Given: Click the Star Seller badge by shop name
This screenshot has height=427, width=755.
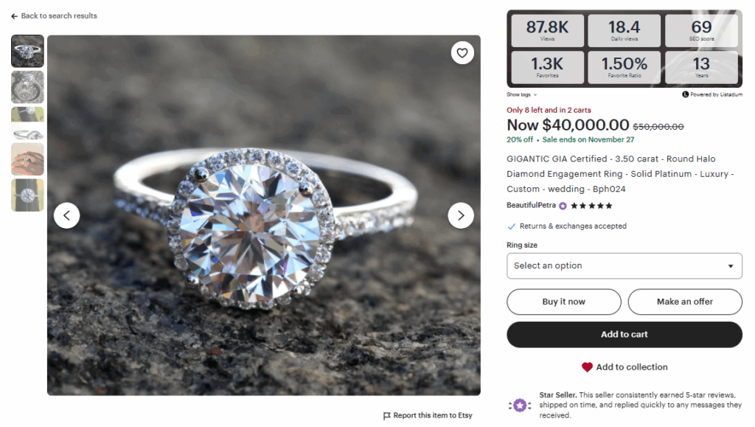Looking at the screenshot, I should [563, 206].
